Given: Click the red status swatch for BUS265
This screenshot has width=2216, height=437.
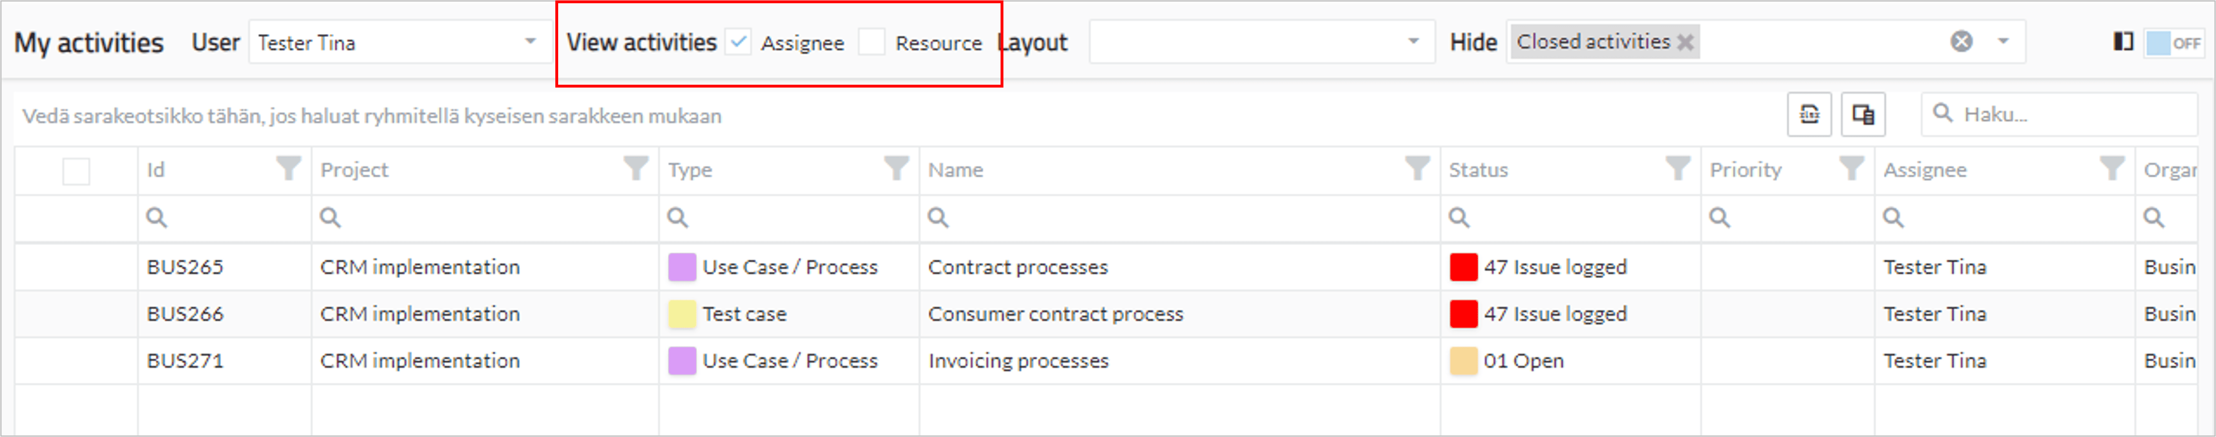Looking at the screenshot, I should click(x=1463, y=267).
